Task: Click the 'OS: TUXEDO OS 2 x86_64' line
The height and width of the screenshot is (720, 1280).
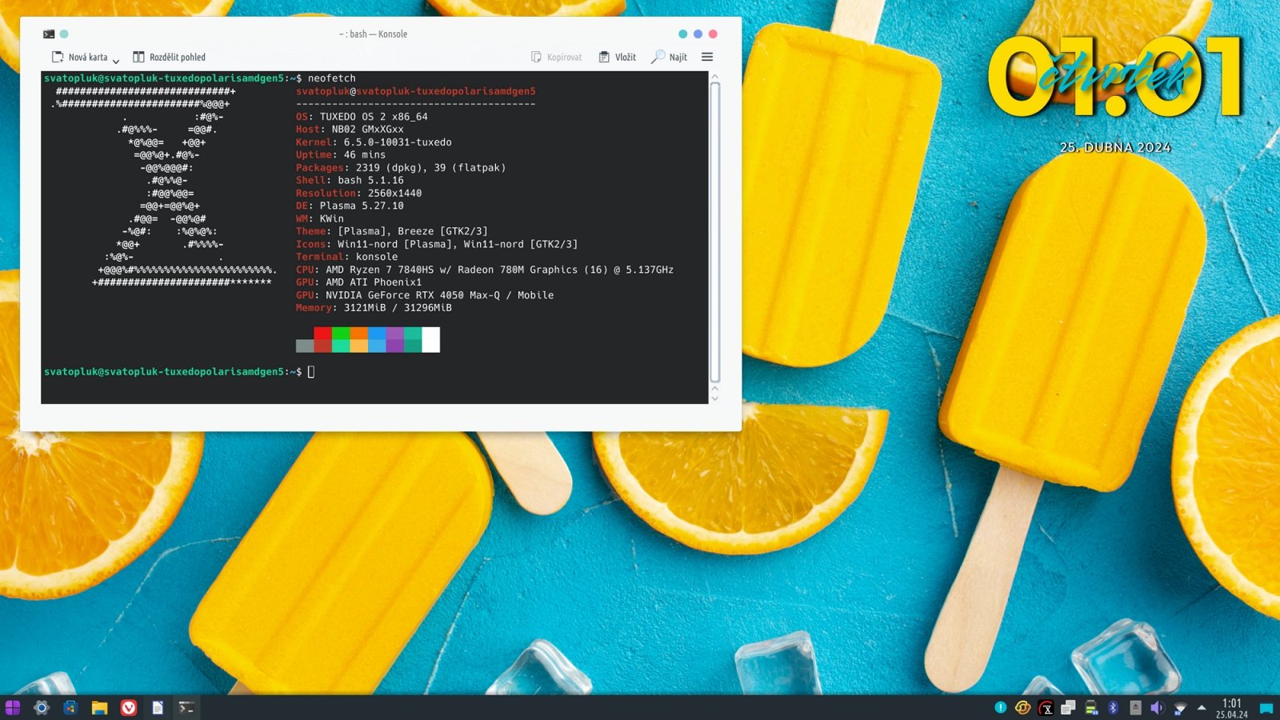Action: coord(362,117)
